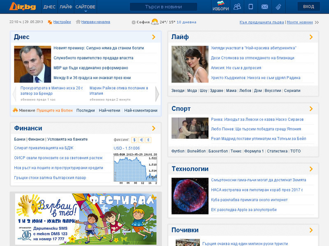
Task: Expand the Сайтове dropdown menu
Action: tap(86, 7)
